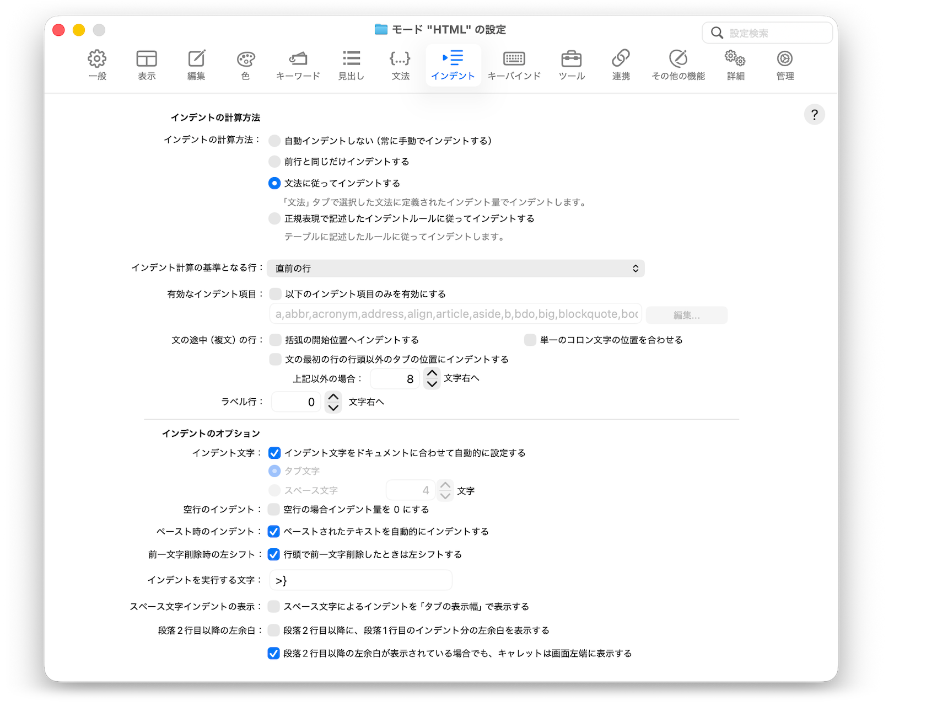Increase the 上記以外の場合 stepper value
The width and height of the screenshot is (937, 706).
(432, 373)
